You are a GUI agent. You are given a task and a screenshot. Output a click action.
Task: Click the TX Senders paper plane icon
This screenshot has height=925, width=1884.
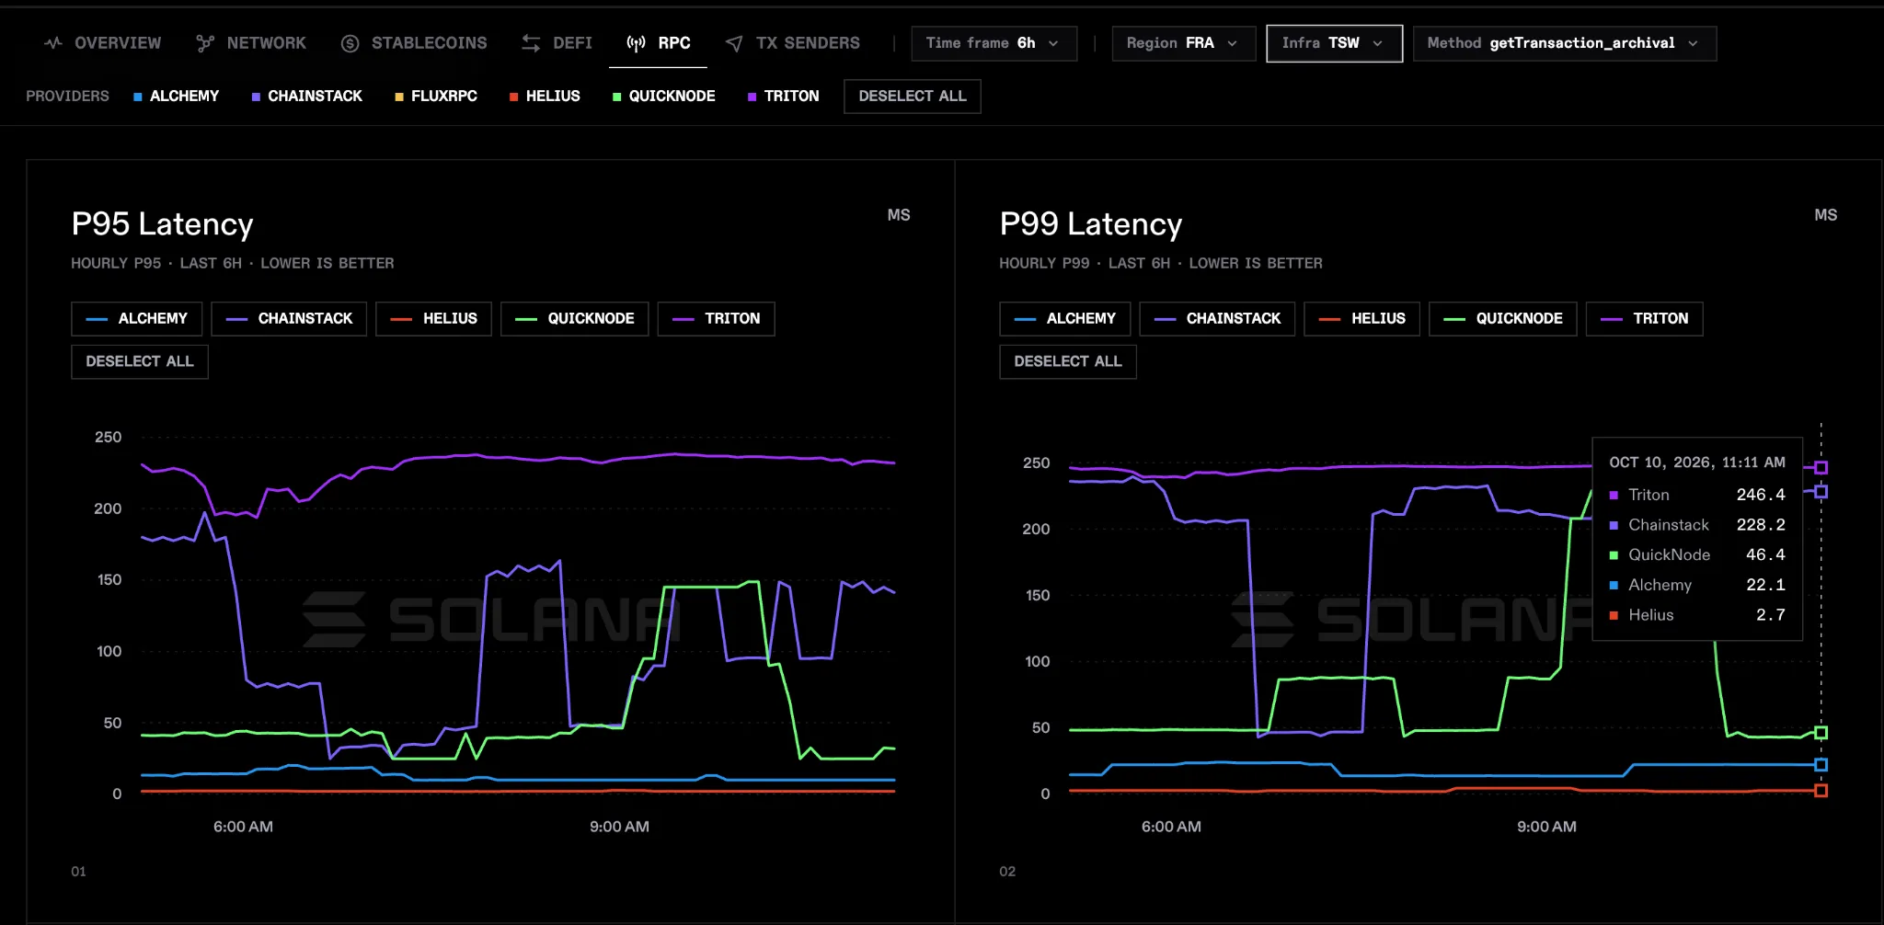coord(734,43)
